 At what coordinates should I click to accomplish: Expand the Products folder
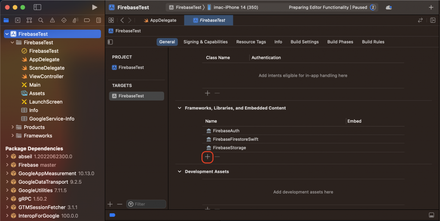(x=12, y=127)
